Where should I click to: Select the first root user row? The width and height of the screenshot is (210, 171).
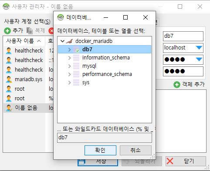click(29, 89)
